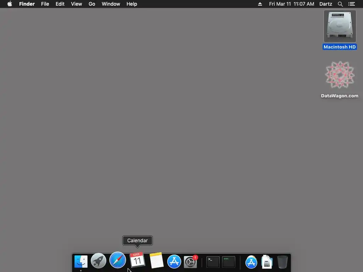Open Calendar icon showing MAR 11

[137, 260]
